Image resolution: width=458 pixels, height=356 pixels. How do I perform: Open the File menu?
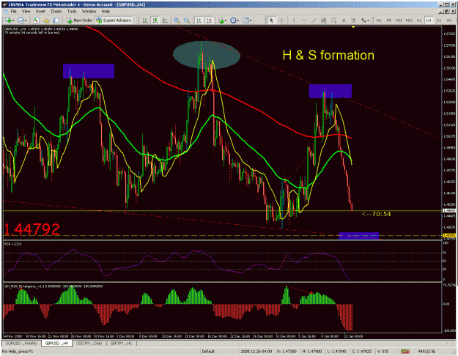(13, 12)
